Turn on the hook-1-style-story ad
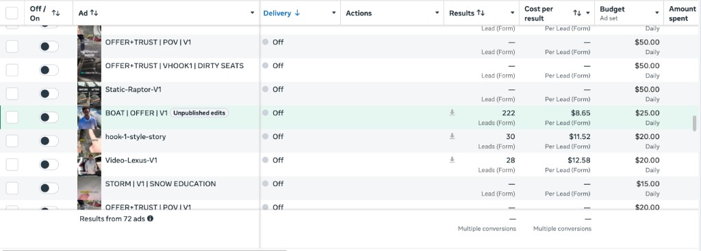The image size is (701, 251). (49, 141)
